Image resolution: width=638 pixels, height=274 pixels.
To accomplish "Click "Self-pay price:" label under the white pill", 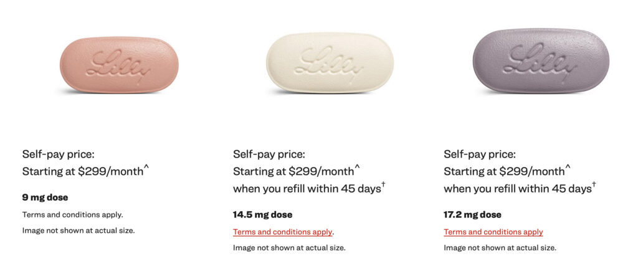I will click(269, 154).
